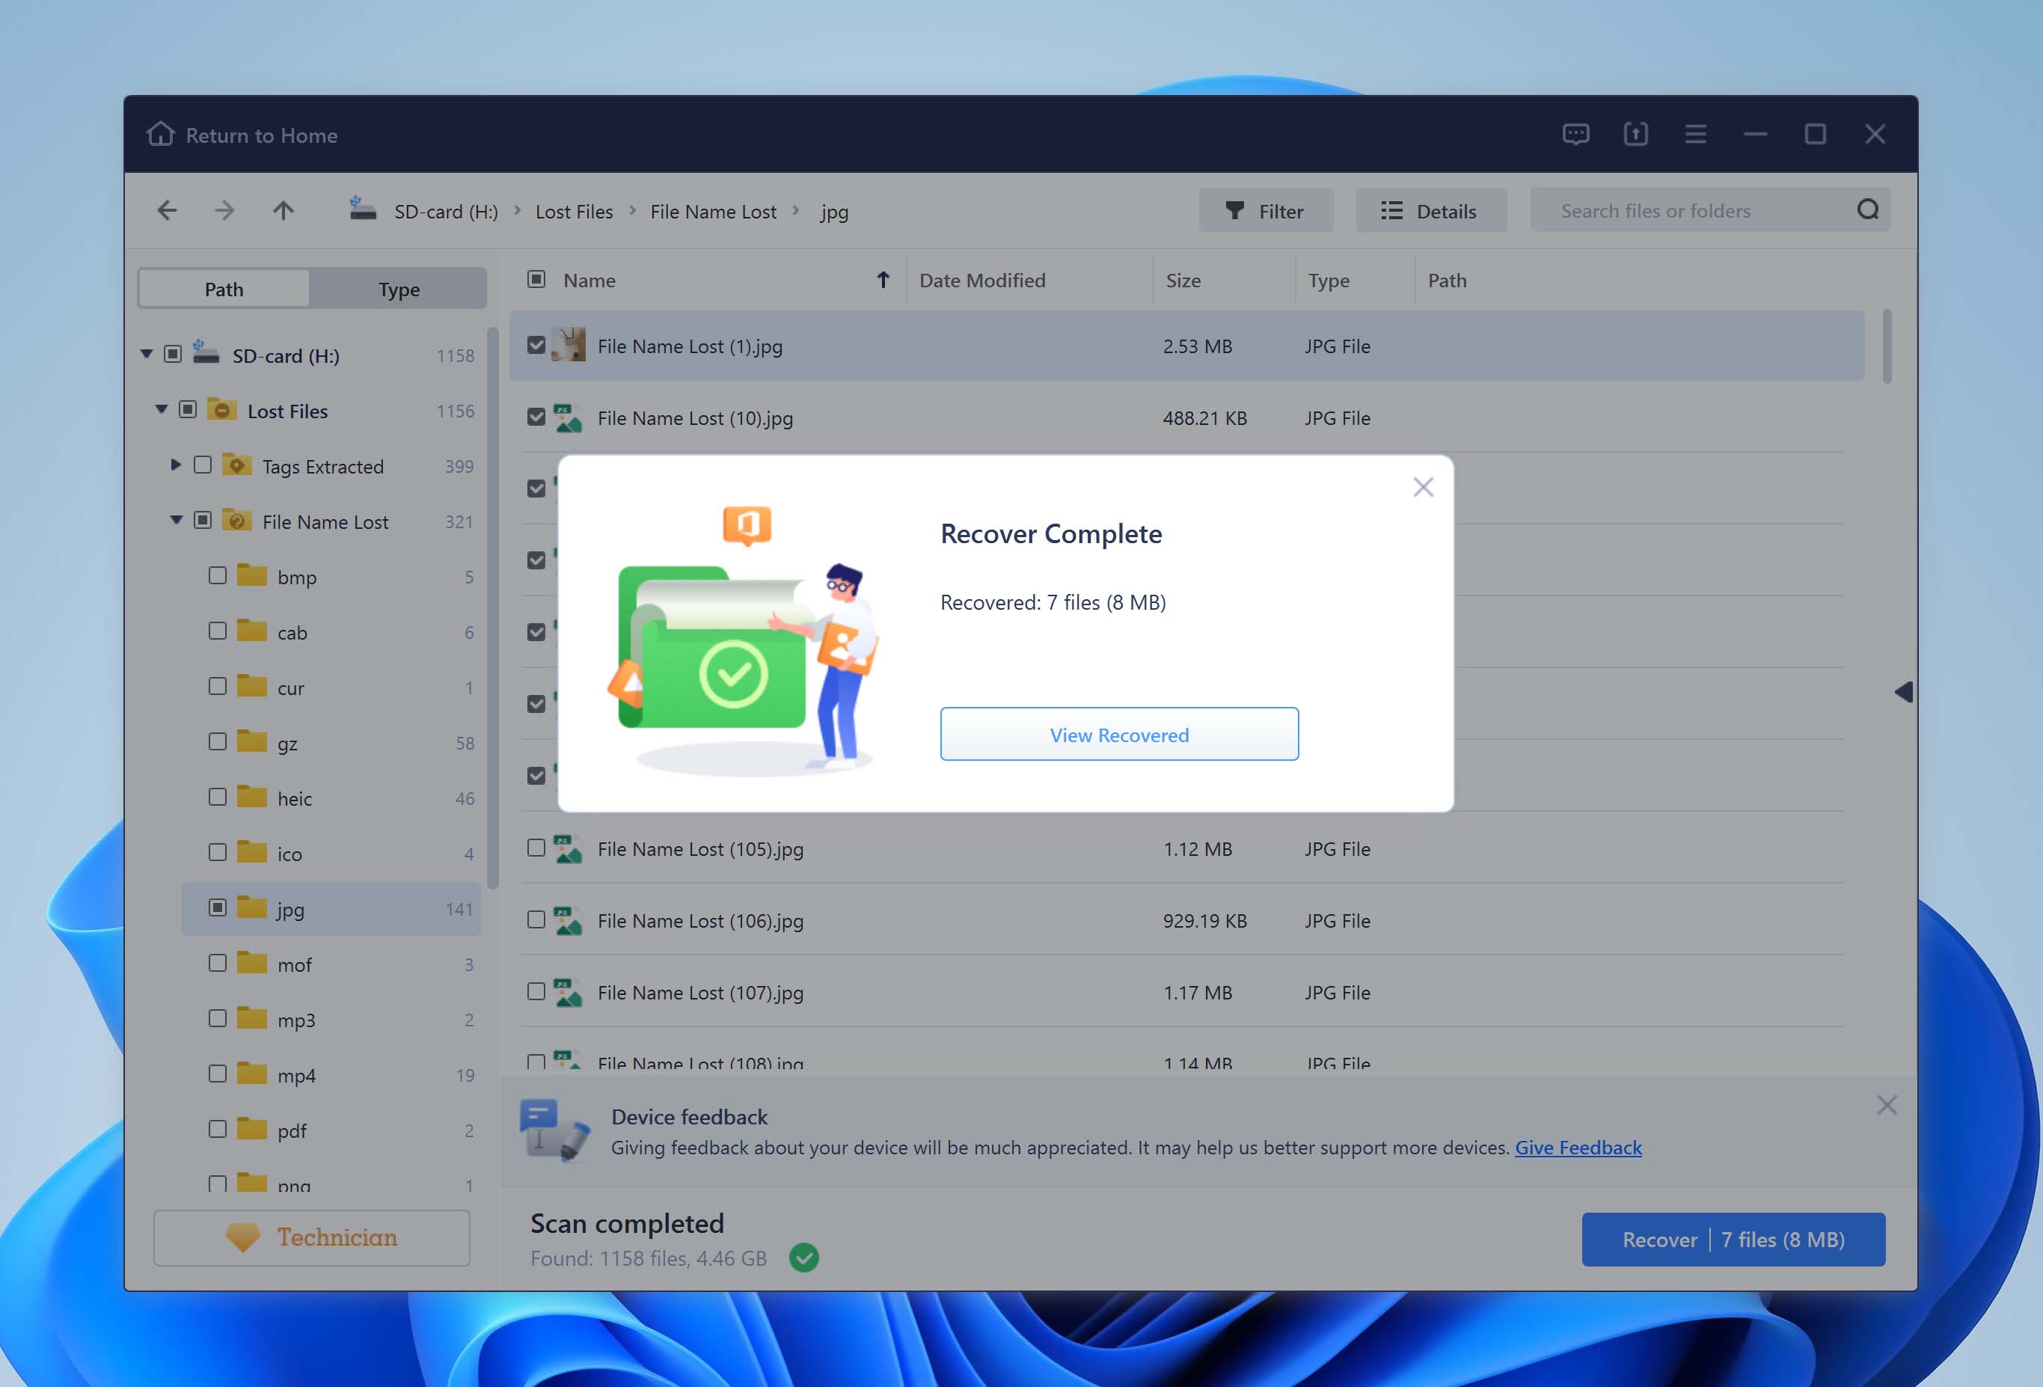
Task: Click the Return to Home icon
Action: click(161, 134)
